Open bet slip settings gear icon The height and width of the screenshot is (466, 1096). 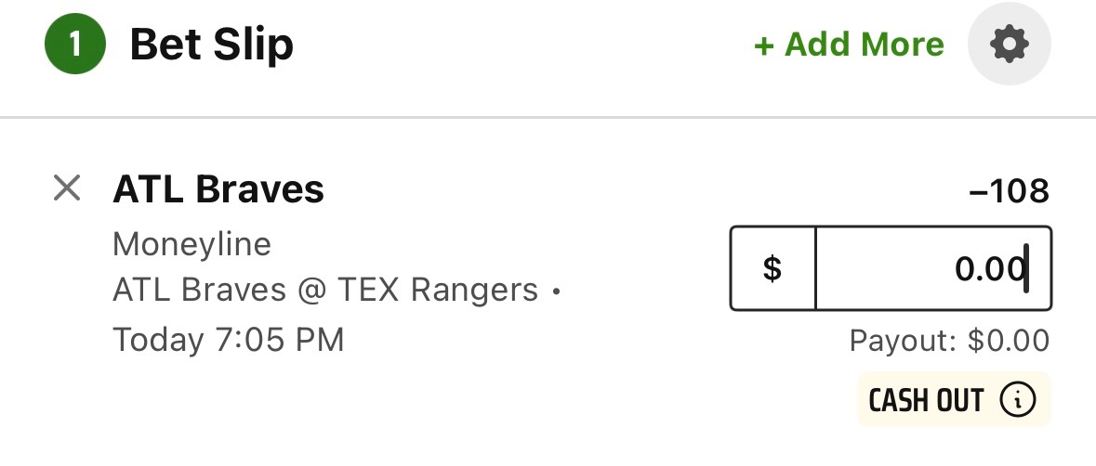pyautogui.click(x=1009, y=44)
